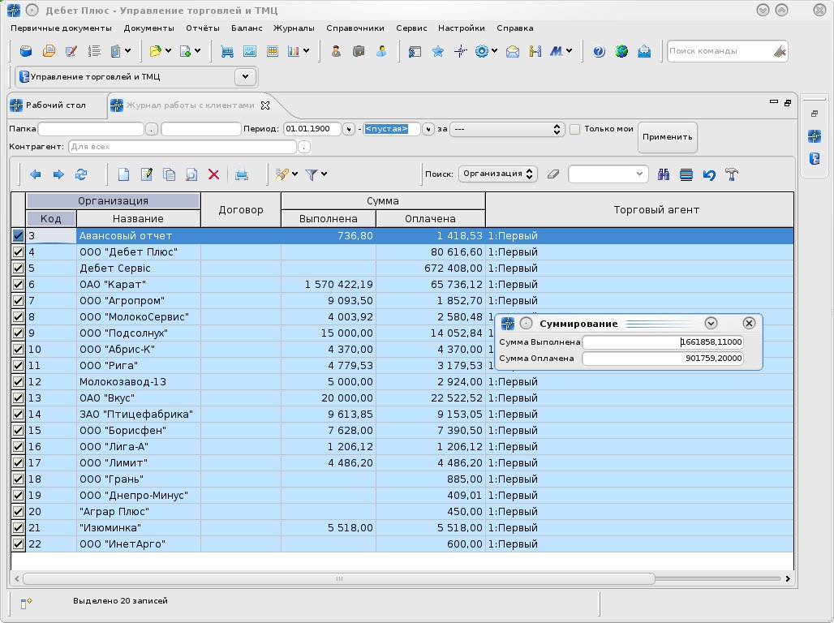834x623 pixels.
Task: Open the 'Справочники' menu
Action: pyautogui.click(x=355, y=28)
